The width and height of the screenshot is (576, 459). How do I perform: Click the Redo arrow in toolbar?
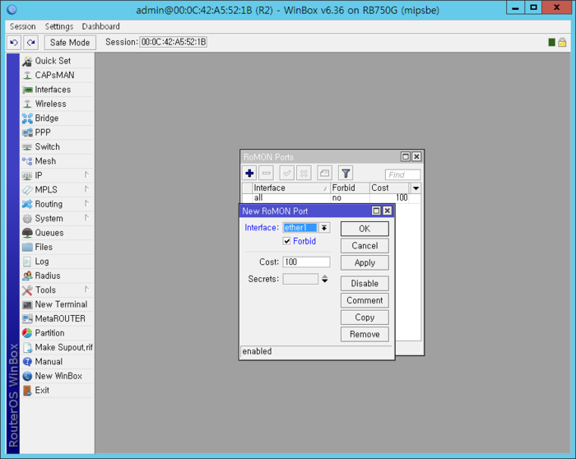pyautogui.click(x=31, y=43)
